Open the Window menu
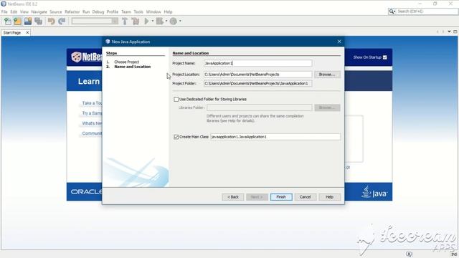The height and width of the screenshot is (258, 459). pyautogui.click(x=153, y=11)
